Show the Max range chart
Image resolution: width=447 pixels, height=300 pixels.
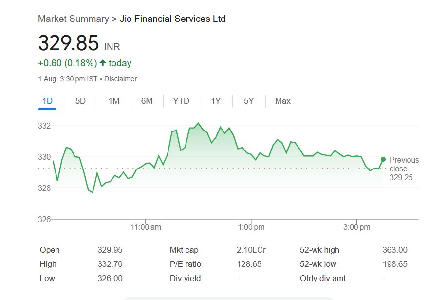(x=282, y=101)
